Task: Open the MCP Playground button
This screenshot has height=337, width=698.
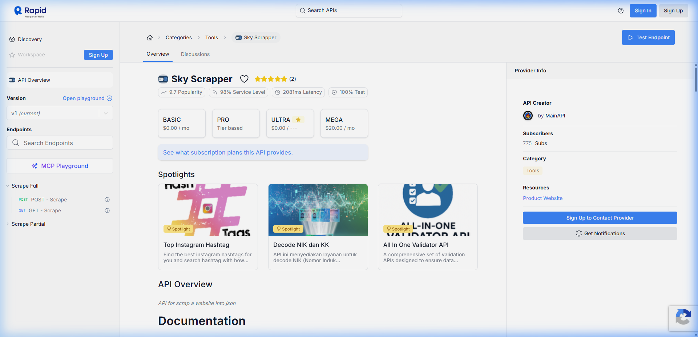Action: click(x=60, y=166)
